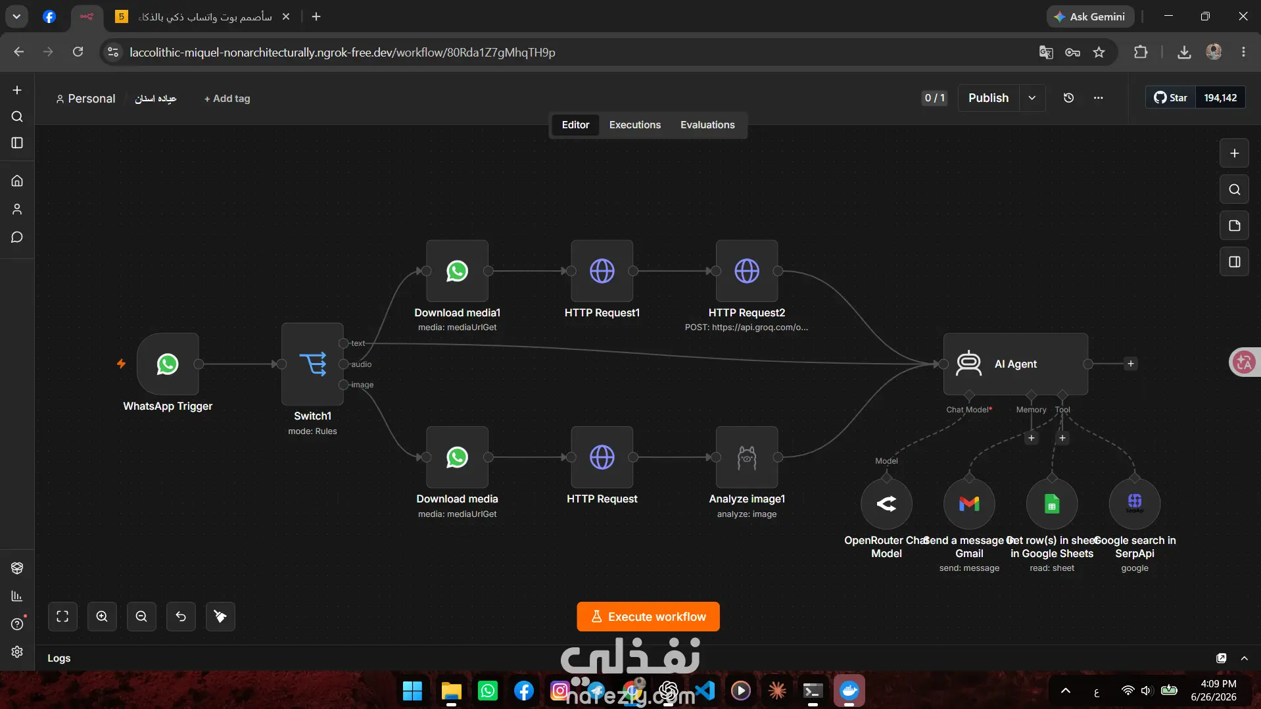Select the Analyze image1 node
The height and width of the screenshot is (709, 1261).
tap(747, 457)
